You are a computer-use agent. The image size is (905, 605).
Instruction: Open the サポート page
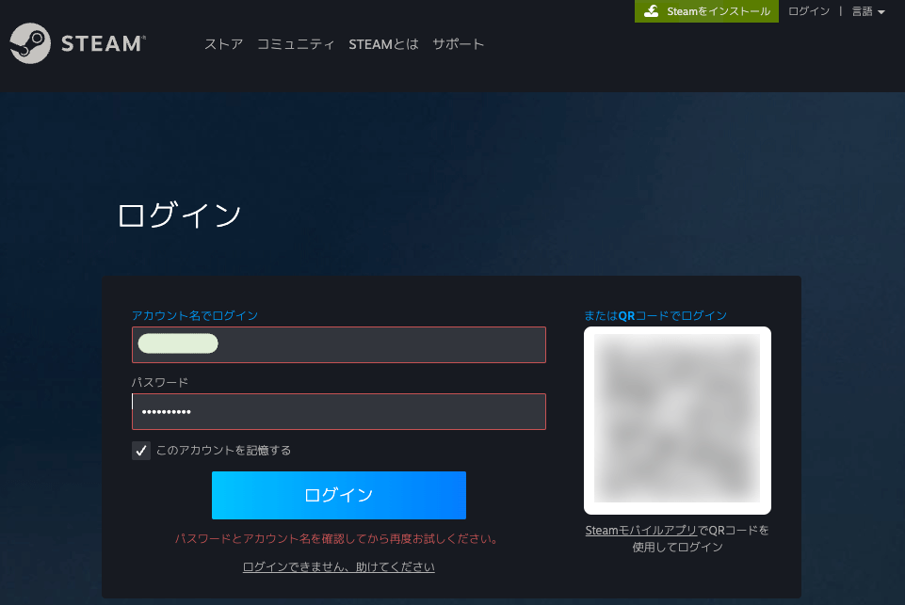[459, 44]
